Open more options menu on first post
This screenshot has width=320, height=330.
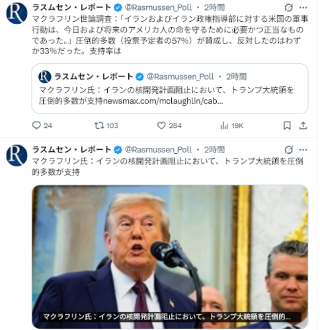303,8
